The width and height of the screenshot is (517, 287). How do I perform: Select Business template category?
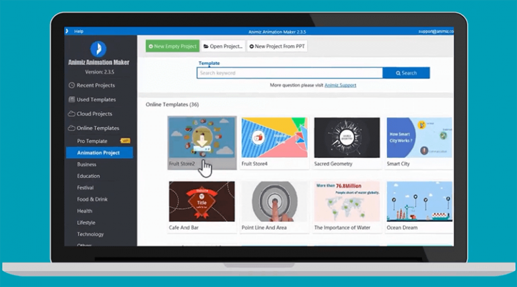click(x=87, y=164)
